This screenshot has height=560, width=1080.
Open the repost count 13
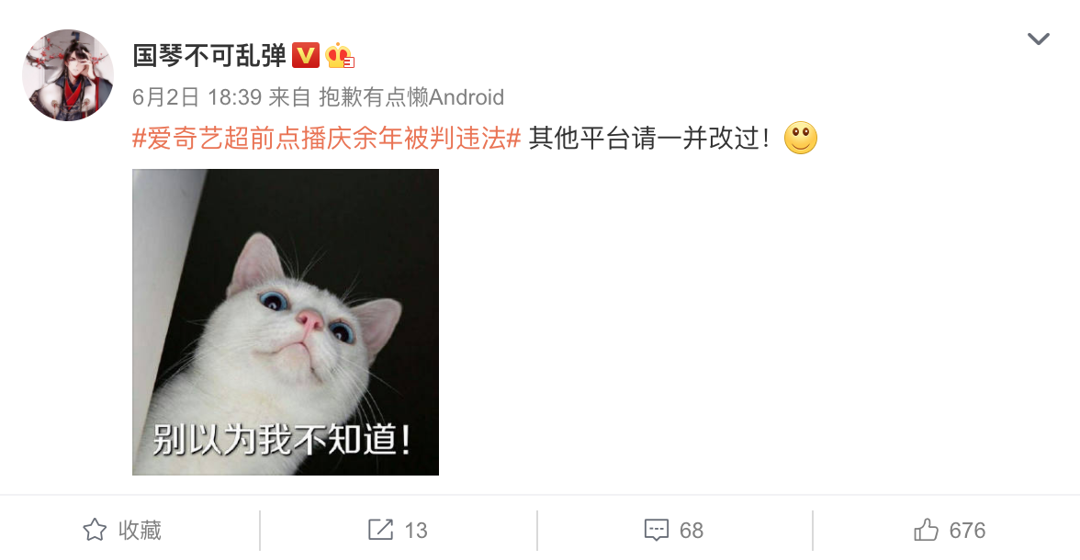pyautogui.click(x=415, y=531)
